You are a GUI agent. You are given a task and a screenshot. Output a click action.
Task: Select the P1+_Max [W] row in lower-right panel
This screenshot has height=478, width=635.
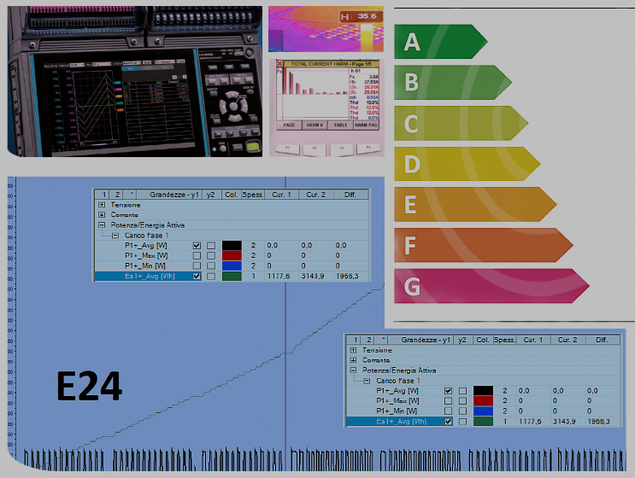point(483,401)
